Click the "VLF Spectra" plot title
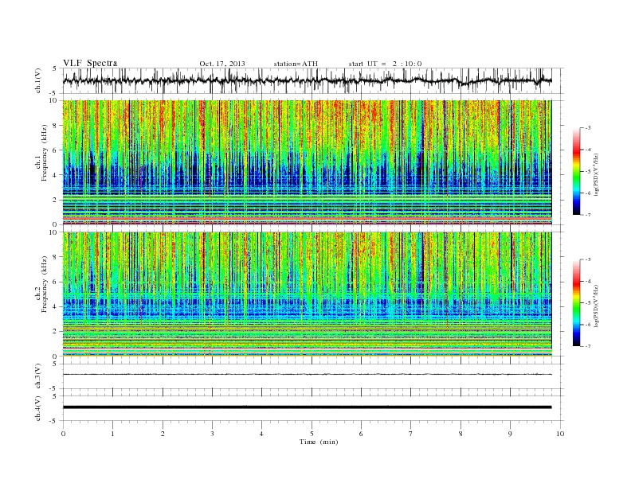Viewport: 631px width, 487px height. click(x=90, y=63)
